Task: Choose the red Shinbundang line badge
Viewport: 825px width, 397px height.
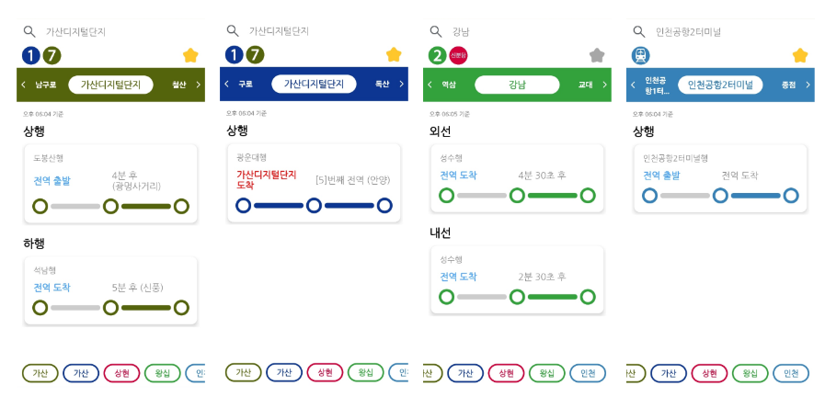Action: (x=458, y=55)
